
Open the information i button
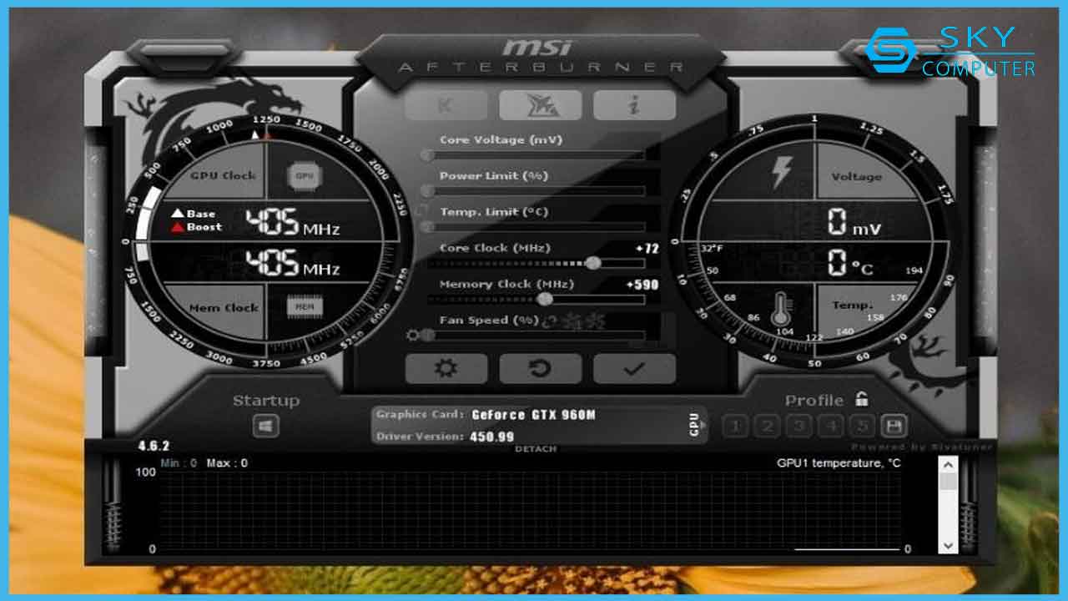pos(634,105)
